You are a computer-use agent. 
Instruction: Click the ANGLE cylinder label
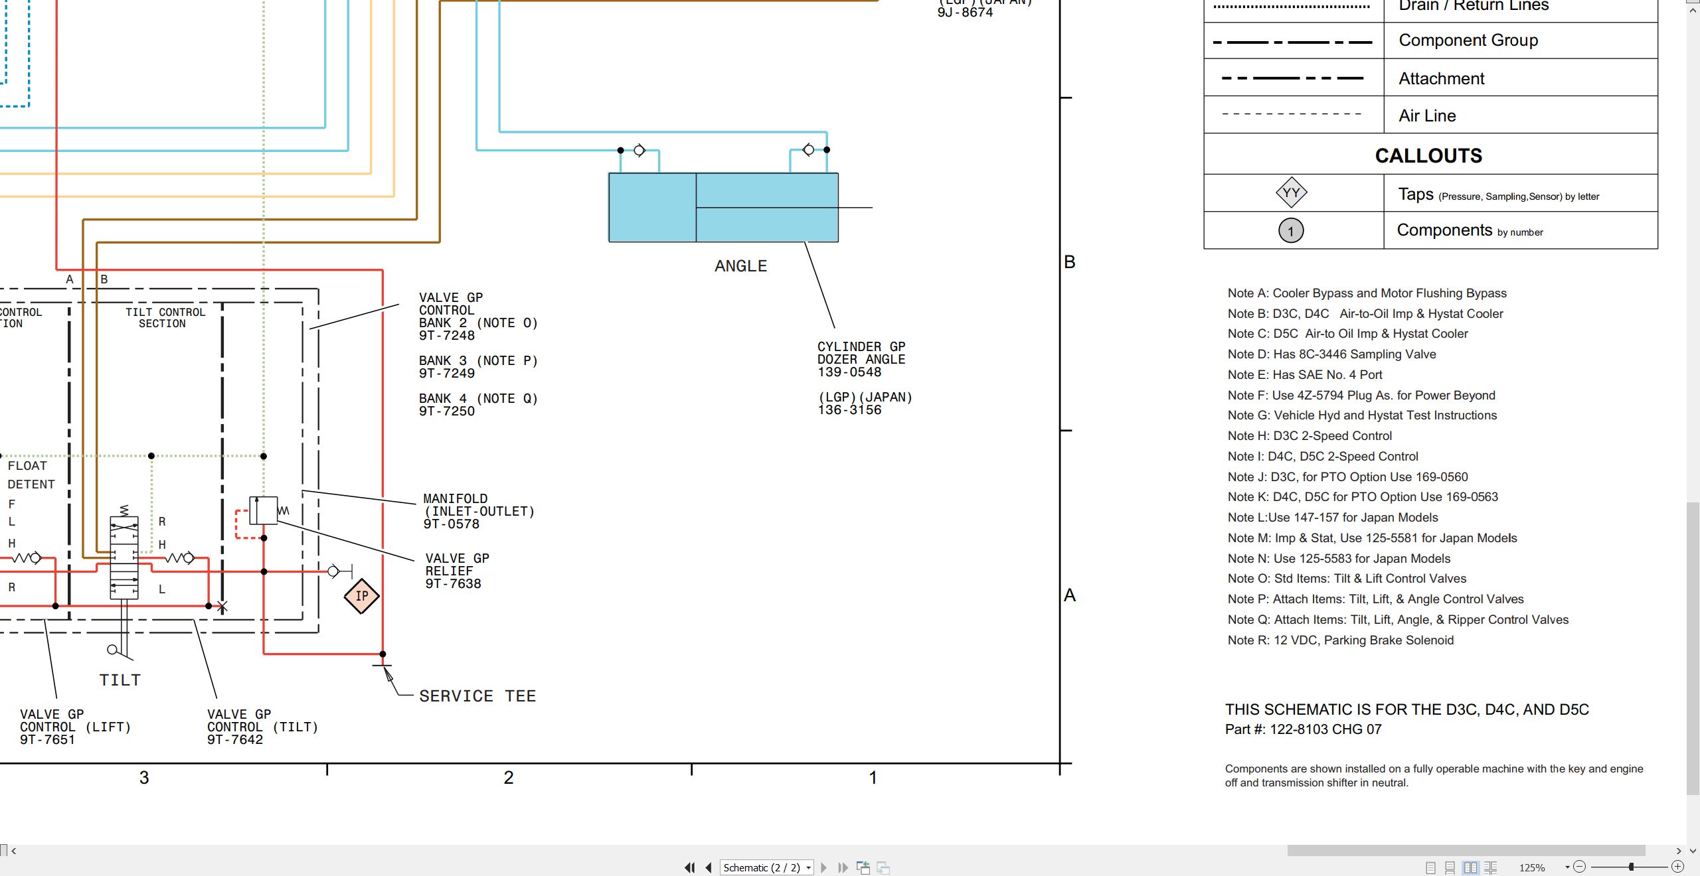pos(740,266)
